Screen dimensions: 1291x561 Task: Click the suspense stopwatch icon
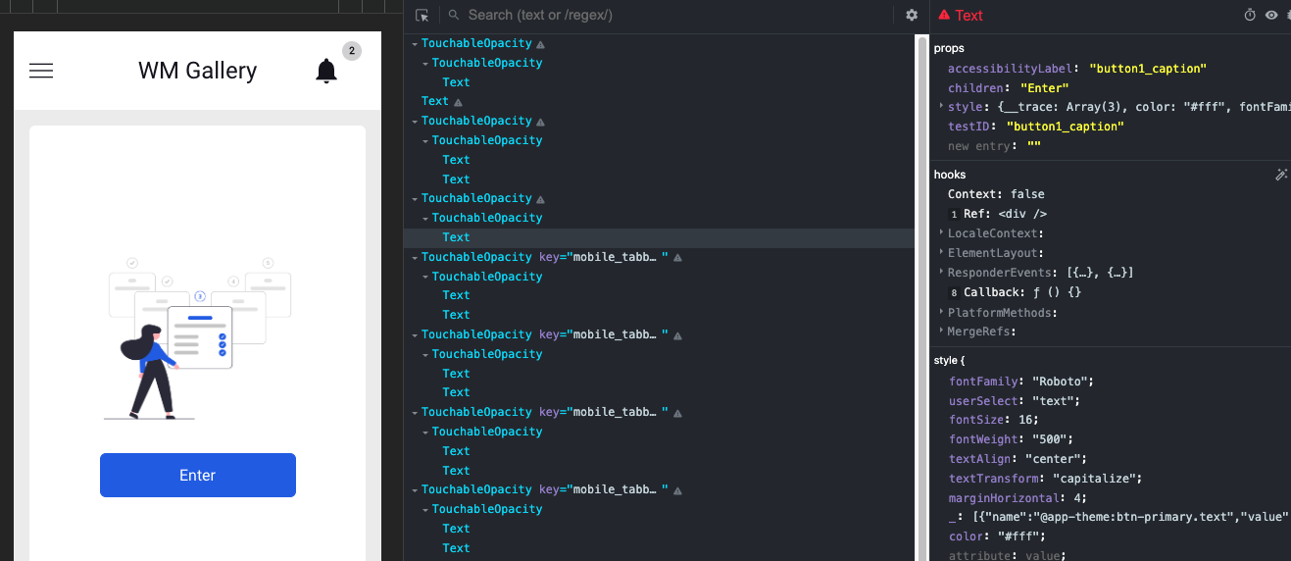click(1250, 15)
